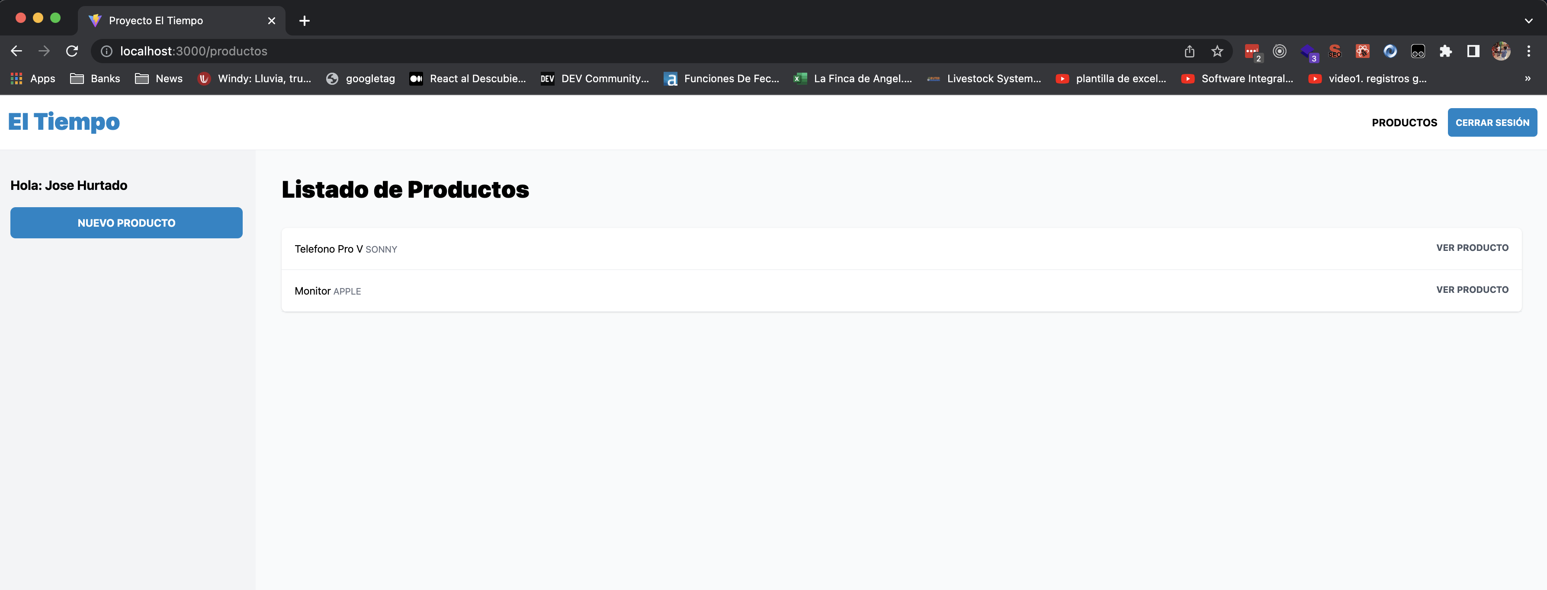This screenshot has height=590, width=1547.
Task: Open the googletag bookmark
Action: pos(360,78)
